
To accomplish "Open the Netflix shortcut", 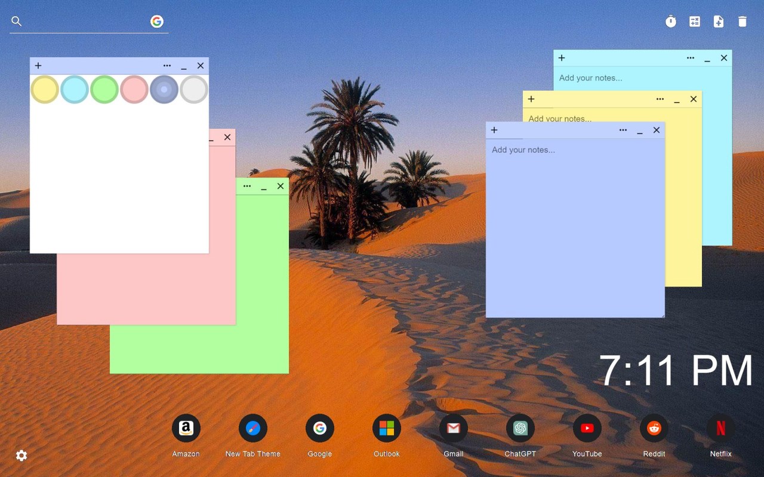I will (721, 428).
